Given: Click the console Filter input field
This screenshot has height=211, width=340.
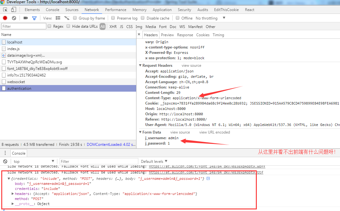Looking at the screenshot, I should 99,161.
